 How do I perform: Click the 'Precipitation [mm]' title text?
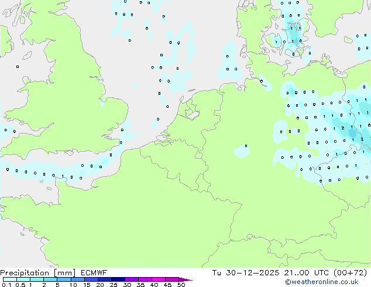[37, 273]
